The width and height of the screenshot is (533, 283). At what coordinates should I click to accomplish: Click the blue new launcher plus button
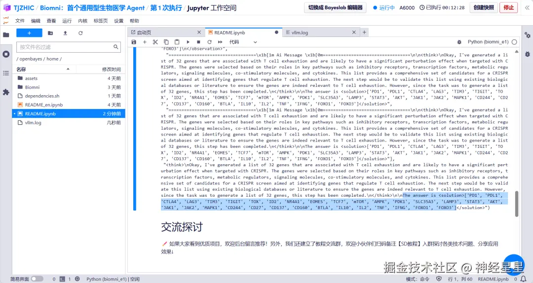(x=29, y=33)
